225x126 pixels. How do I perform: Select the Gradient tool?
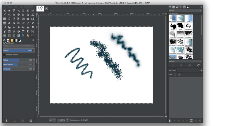[x=19, y=23]
